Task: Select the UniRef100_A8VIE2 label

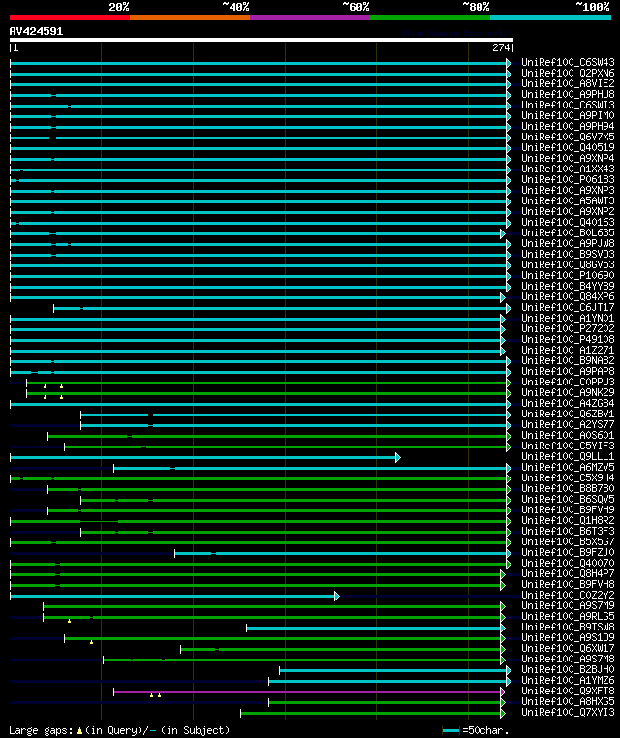Action: click(x=568, y=83)
